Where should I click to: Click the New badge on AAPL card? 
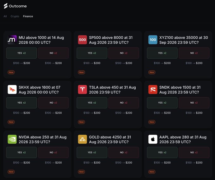coord(152,172)
